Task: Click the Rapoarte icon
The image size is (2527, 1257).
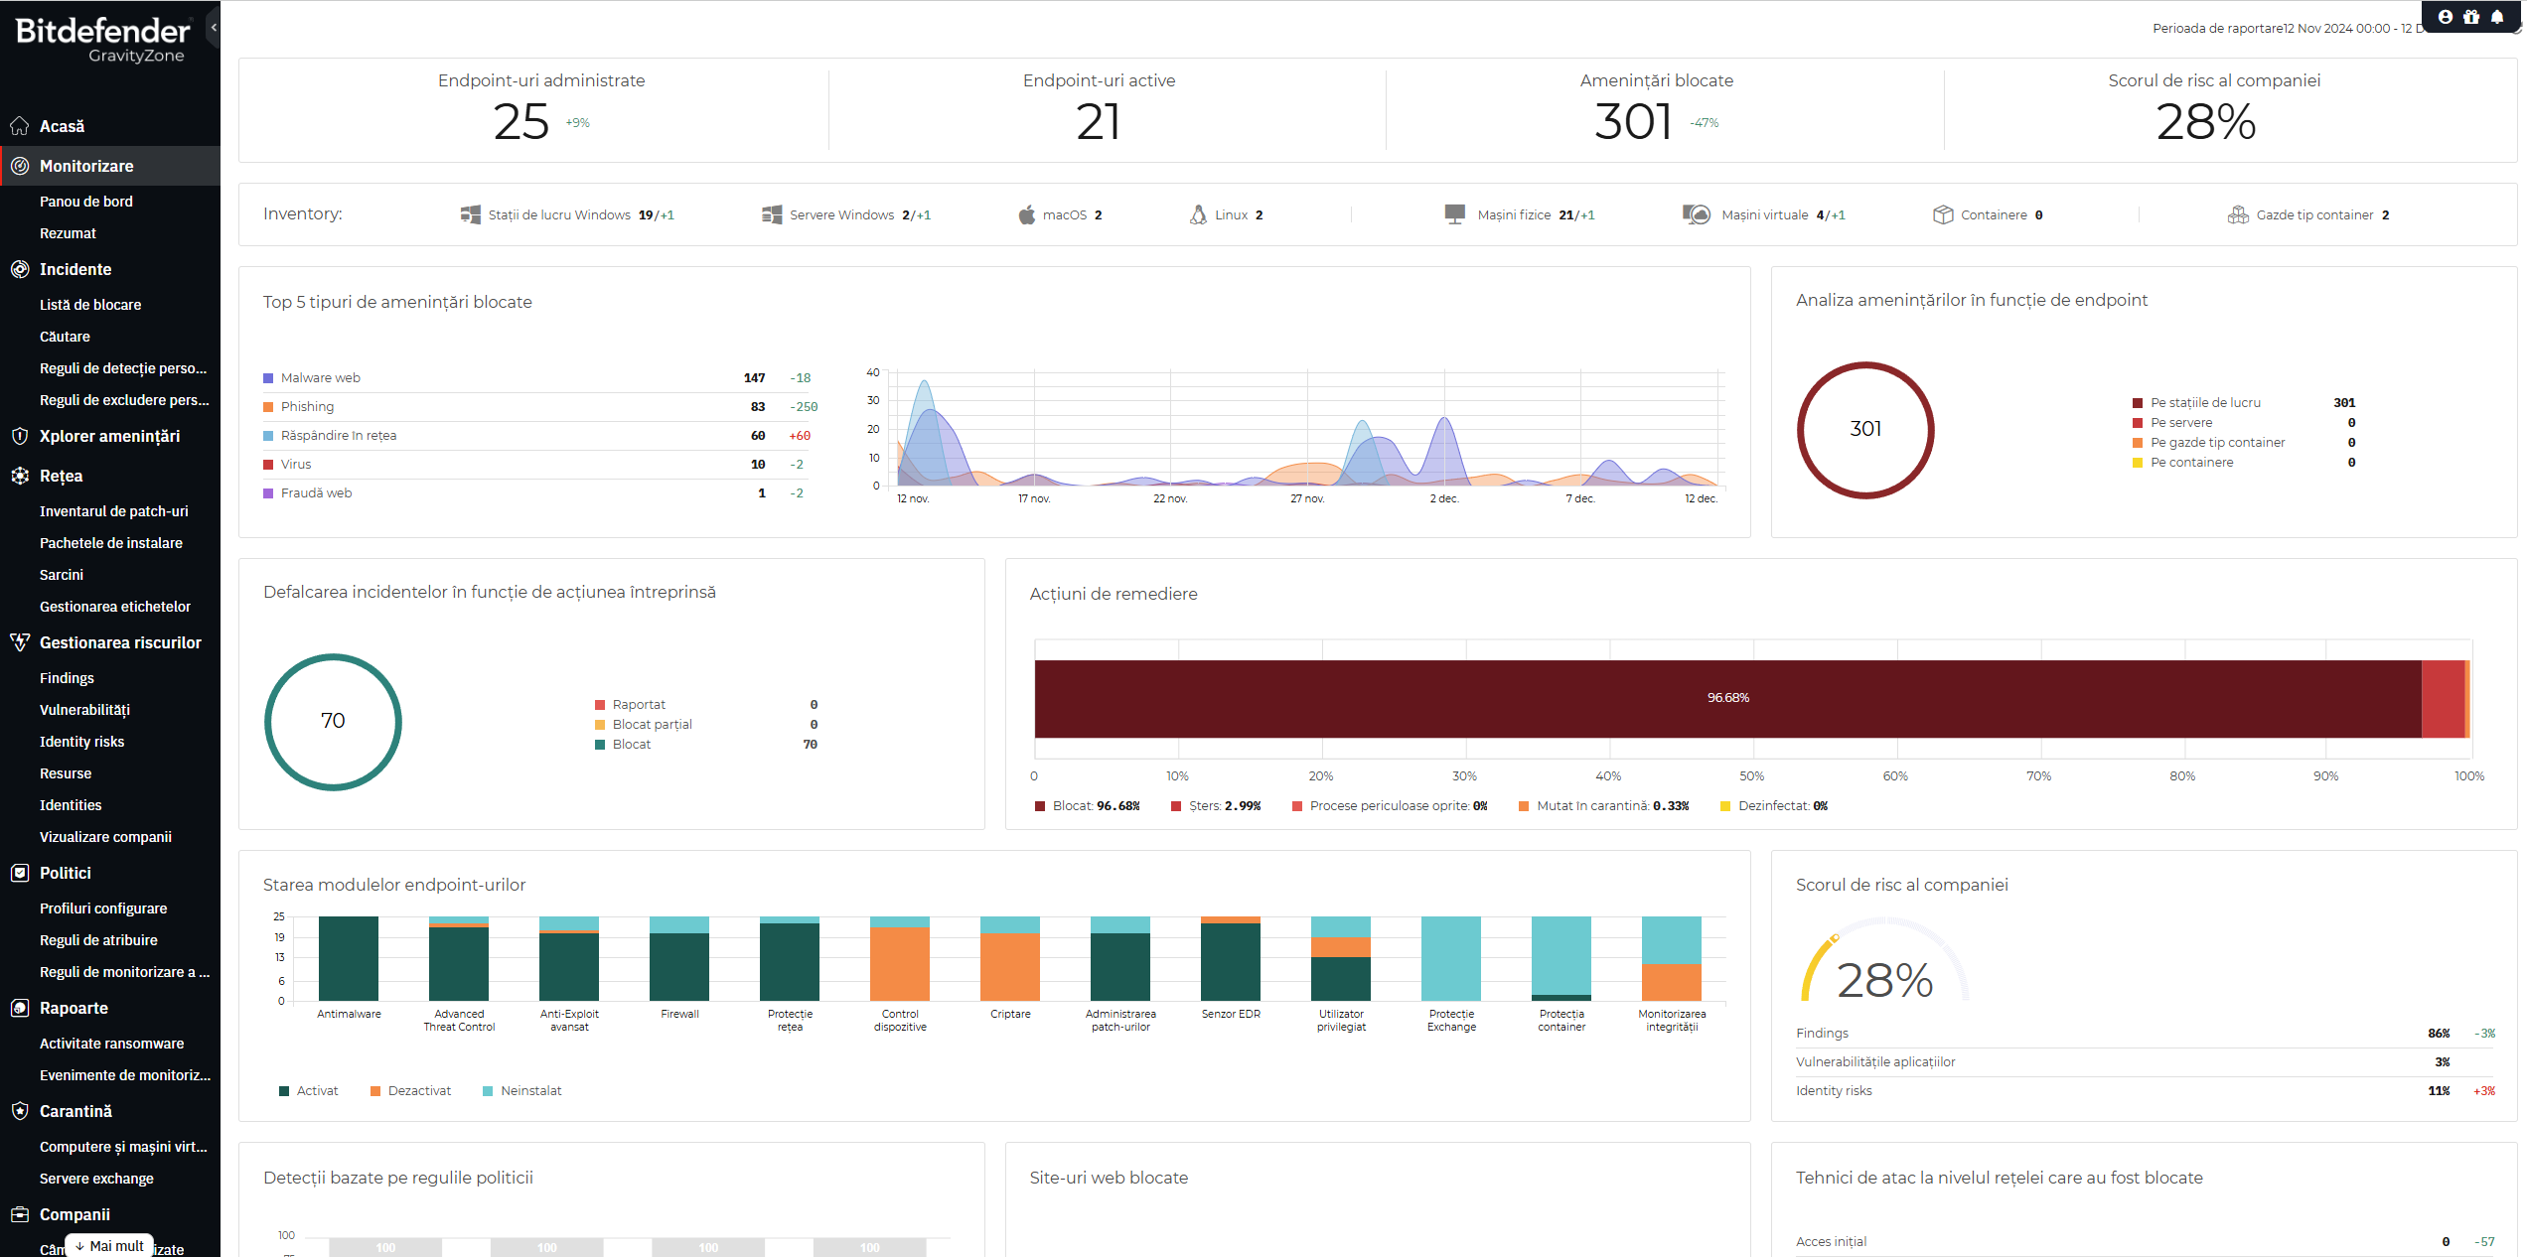Action: 19,1008
